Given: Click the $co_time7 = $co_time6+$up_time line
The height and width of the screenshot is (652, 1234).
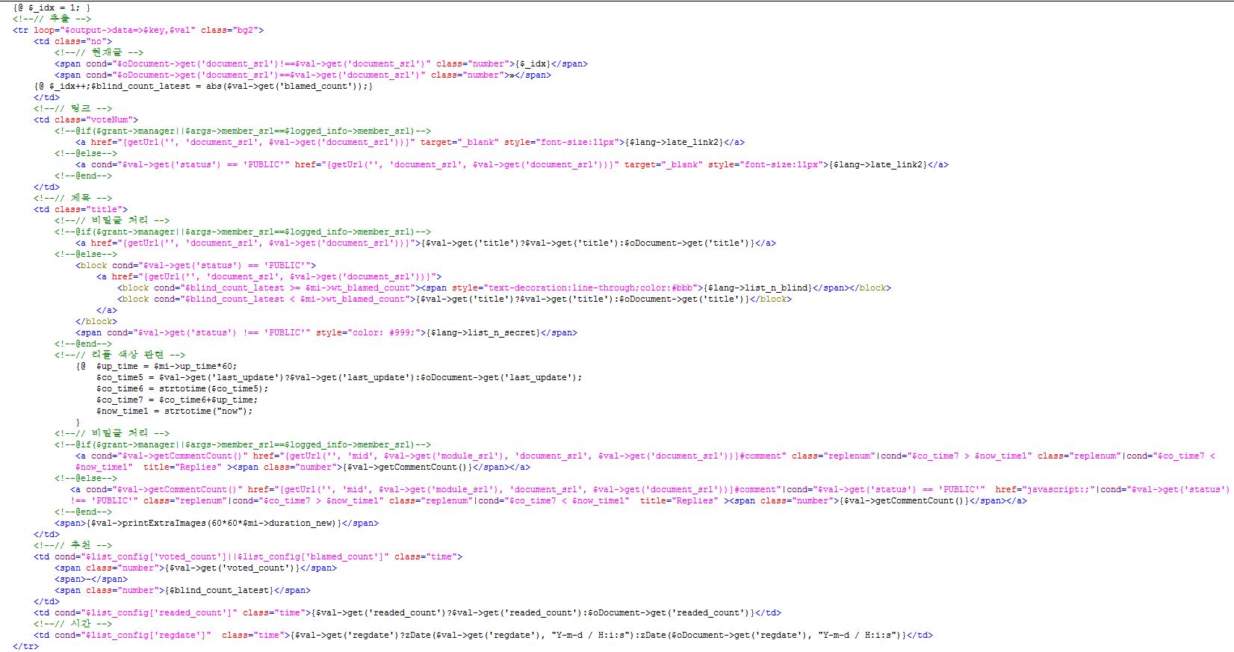Looking at the screenshot, I should tap(176, 400).
